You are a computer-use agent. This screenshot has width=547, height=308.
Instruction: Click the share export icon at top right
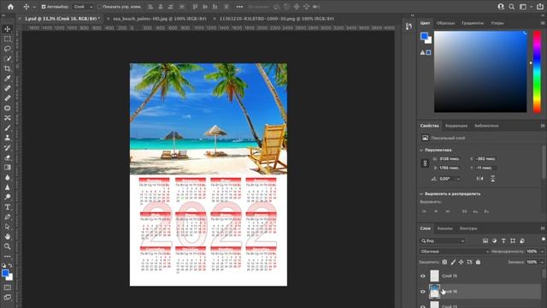pyautogui.click(x=539, y=7)
